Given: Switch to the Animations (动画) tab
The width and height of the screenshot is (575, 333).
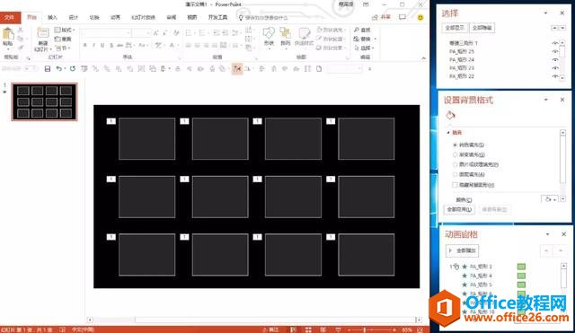Looking at the screenshot, I should pos(116,17).
